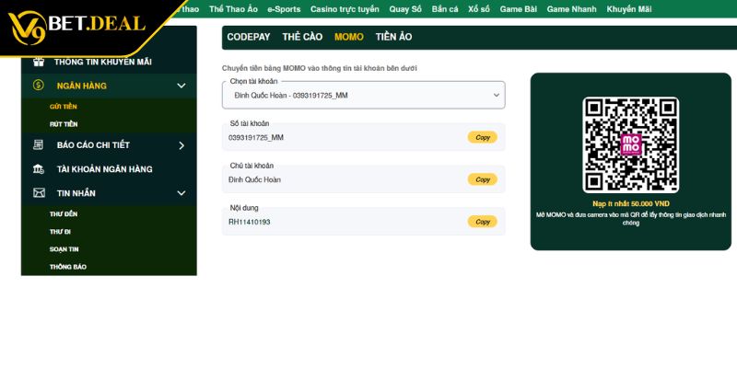This screenshot has height=368, width=737.
Task: Expand Báo Cáo Chi Tiết arrow
Action: point(181,145)
